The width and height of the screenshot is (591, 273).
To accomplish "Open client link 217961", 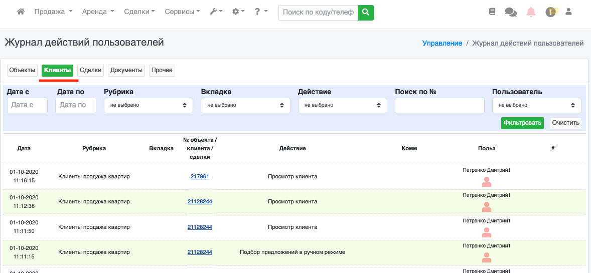I will [200, 176].
